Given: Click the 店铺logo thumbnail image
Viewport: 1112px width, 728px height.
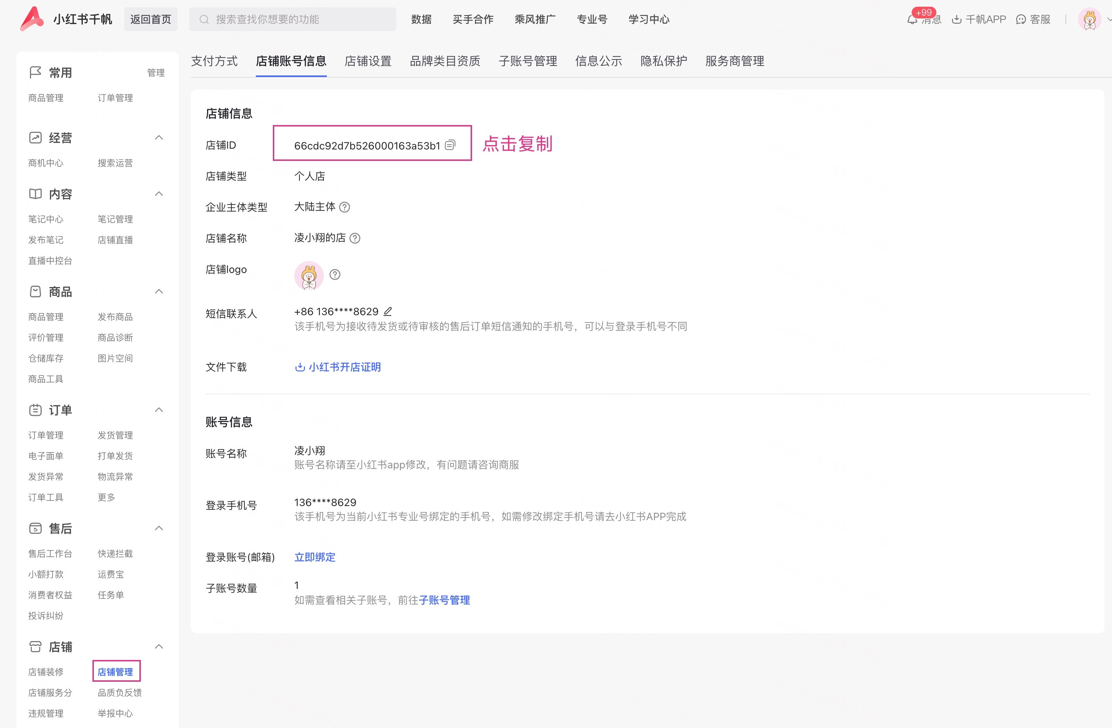Looking at the screenshot, I should click(x=309, y=275).
